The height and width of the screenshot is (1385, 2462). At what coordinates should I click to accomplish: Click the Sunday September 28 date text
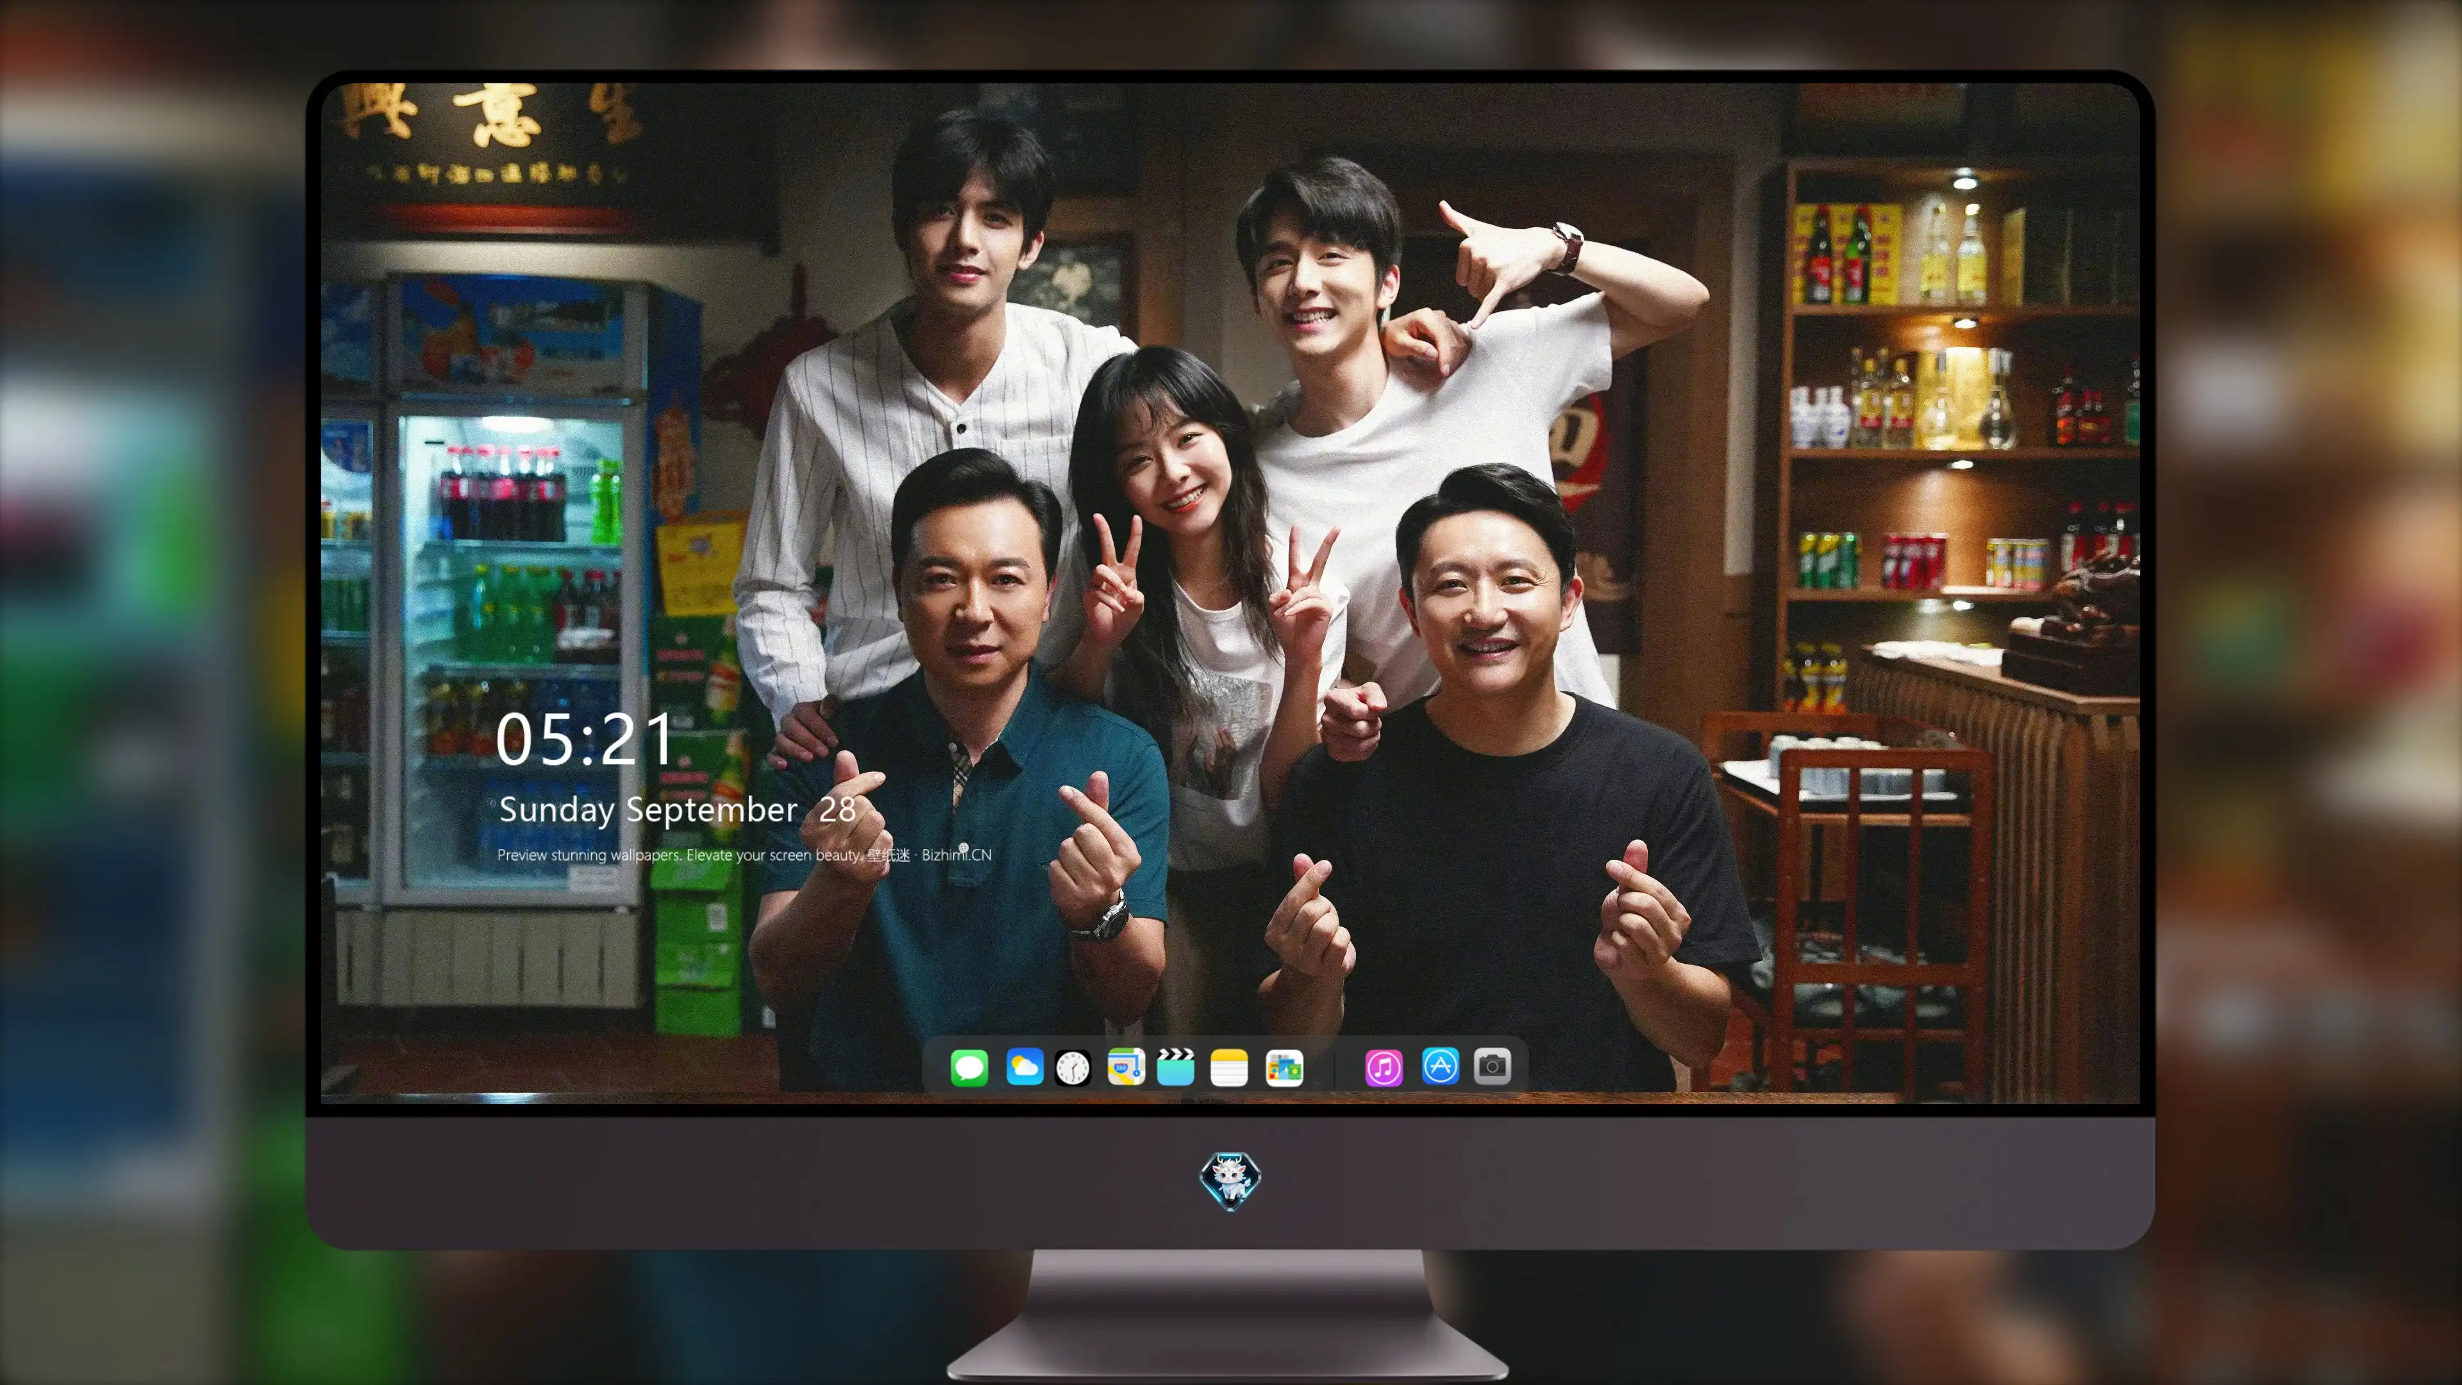point(676,810)
